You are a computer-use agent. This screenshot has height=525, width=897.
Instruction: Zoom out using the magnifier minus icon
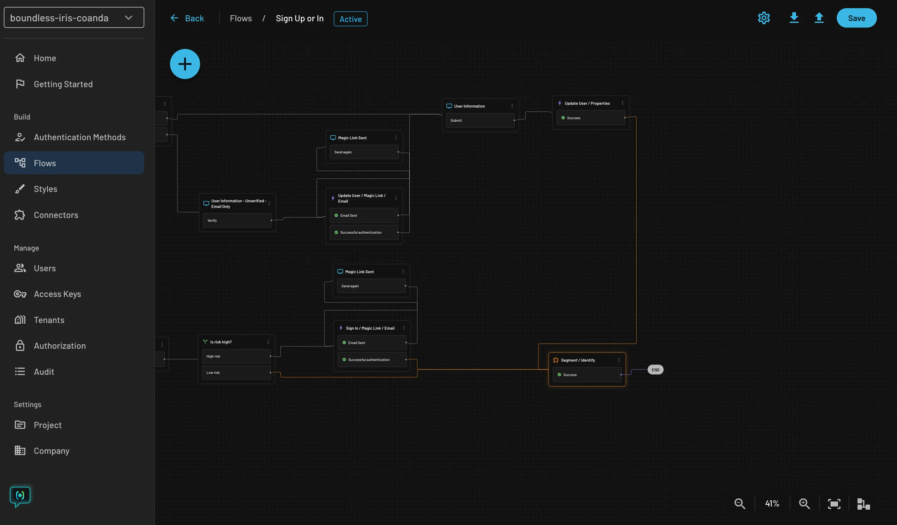(x=740, y=503)
